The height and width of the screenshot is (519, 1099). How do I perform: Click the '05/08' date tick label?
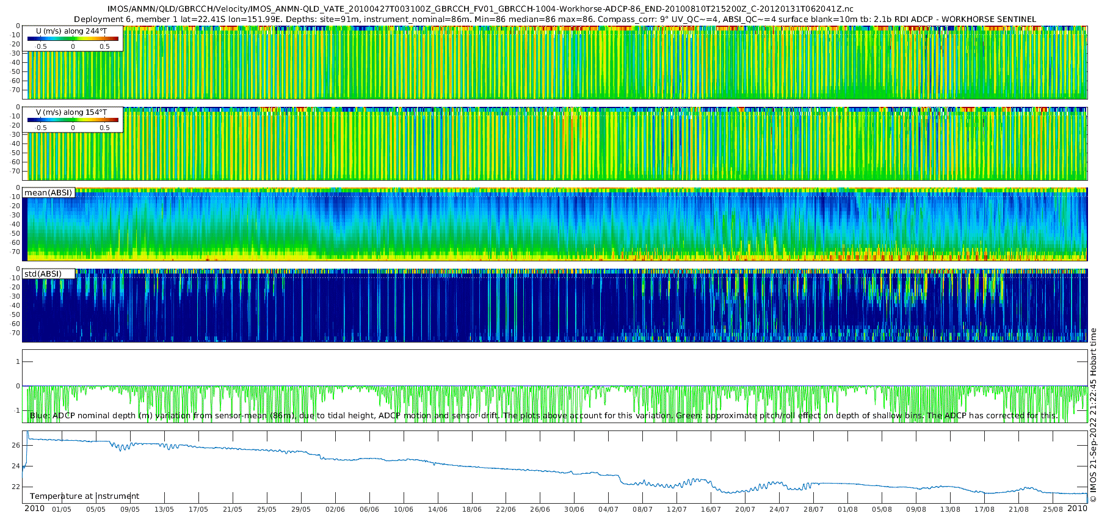[x=882, y=509]
